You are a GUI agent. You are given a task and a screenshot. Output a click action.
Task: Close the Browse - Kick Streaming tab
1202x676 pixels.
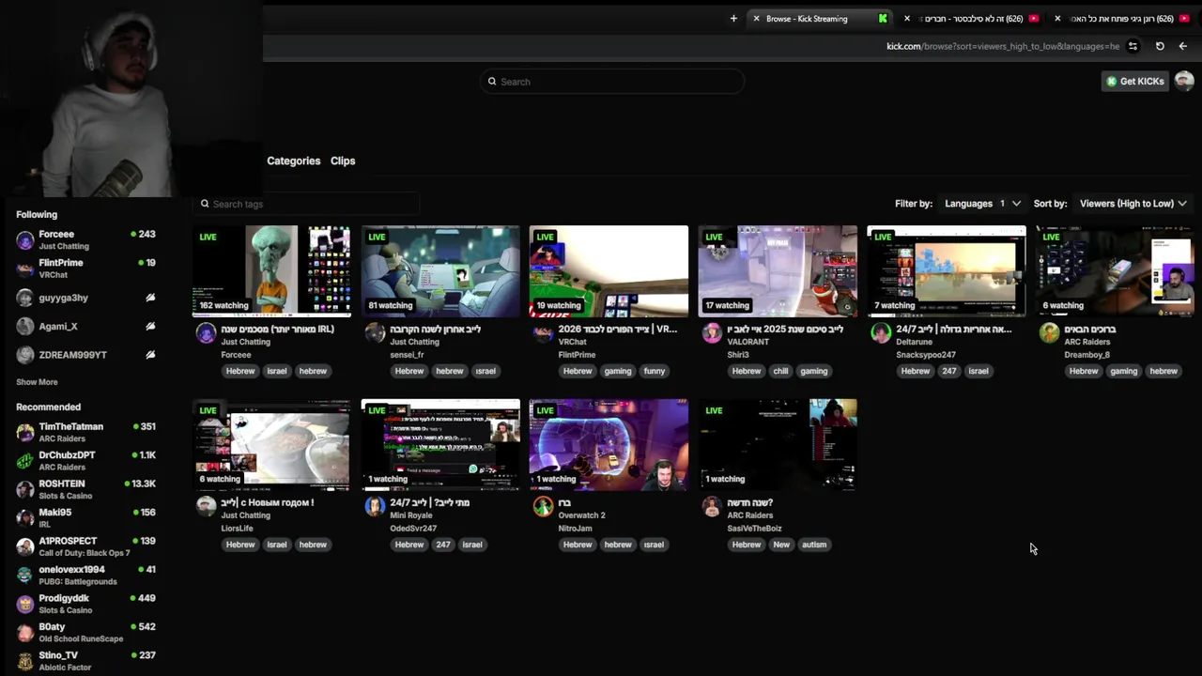(756, 19)
